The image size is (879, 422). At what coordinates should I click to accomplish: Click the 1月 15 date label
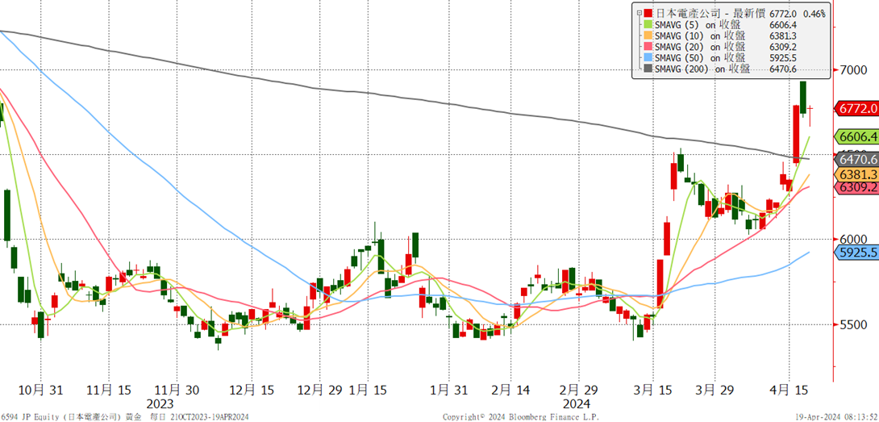(x=367, y=390)
